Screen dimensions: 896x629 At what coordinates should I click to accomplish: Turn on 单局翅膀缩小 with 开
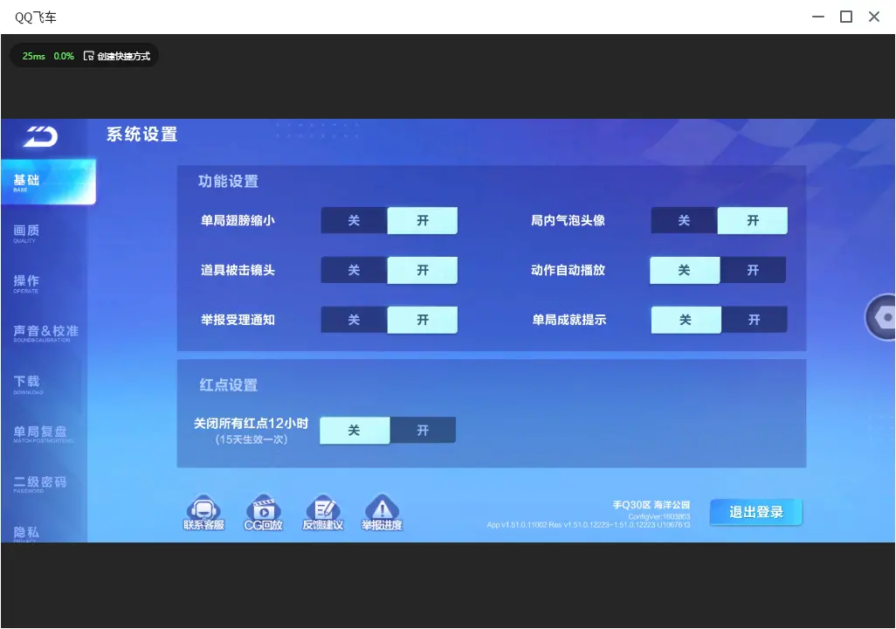(423, 221)
